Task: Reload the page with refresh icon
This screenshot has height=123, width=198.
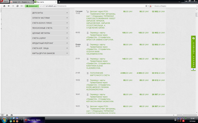Action: pos(17,6)
